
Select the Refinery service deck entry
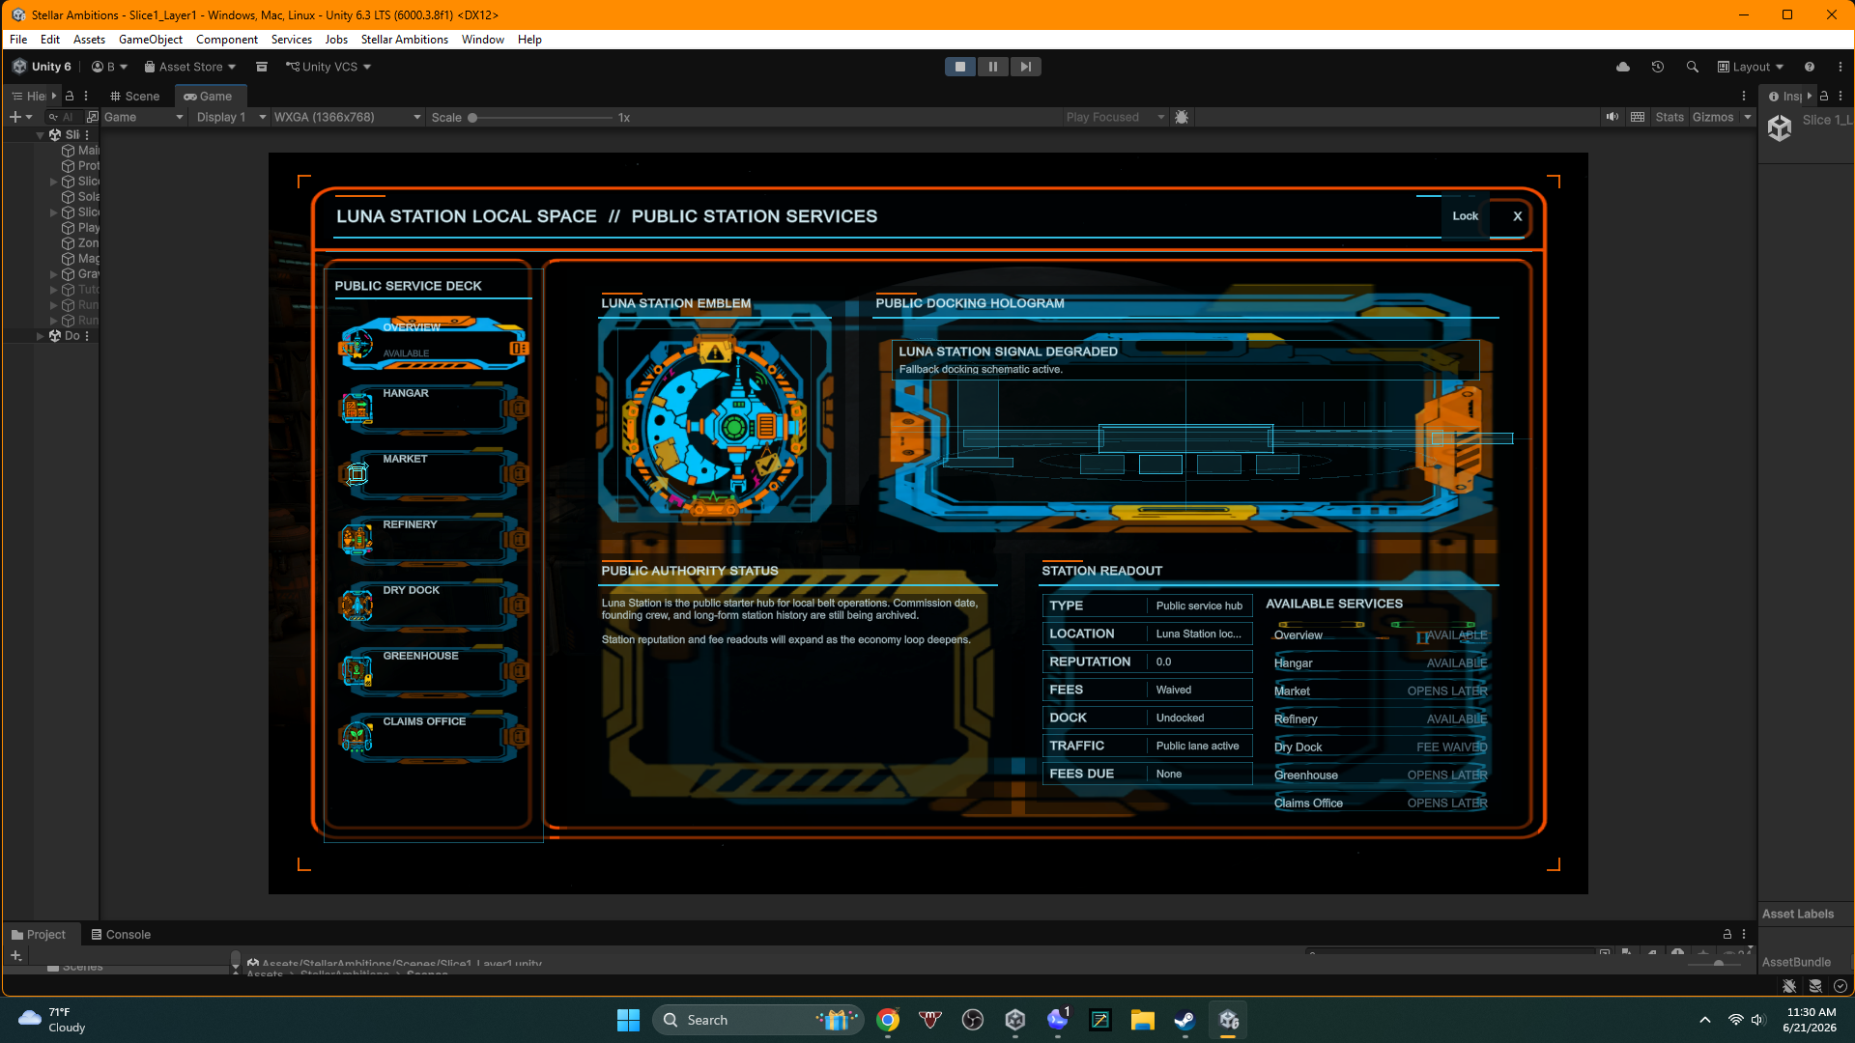pyautogui.click(x=433, y=541)
